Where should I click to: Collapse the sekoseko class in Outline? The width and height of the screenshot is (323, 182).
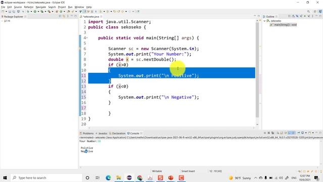[264, 21]
